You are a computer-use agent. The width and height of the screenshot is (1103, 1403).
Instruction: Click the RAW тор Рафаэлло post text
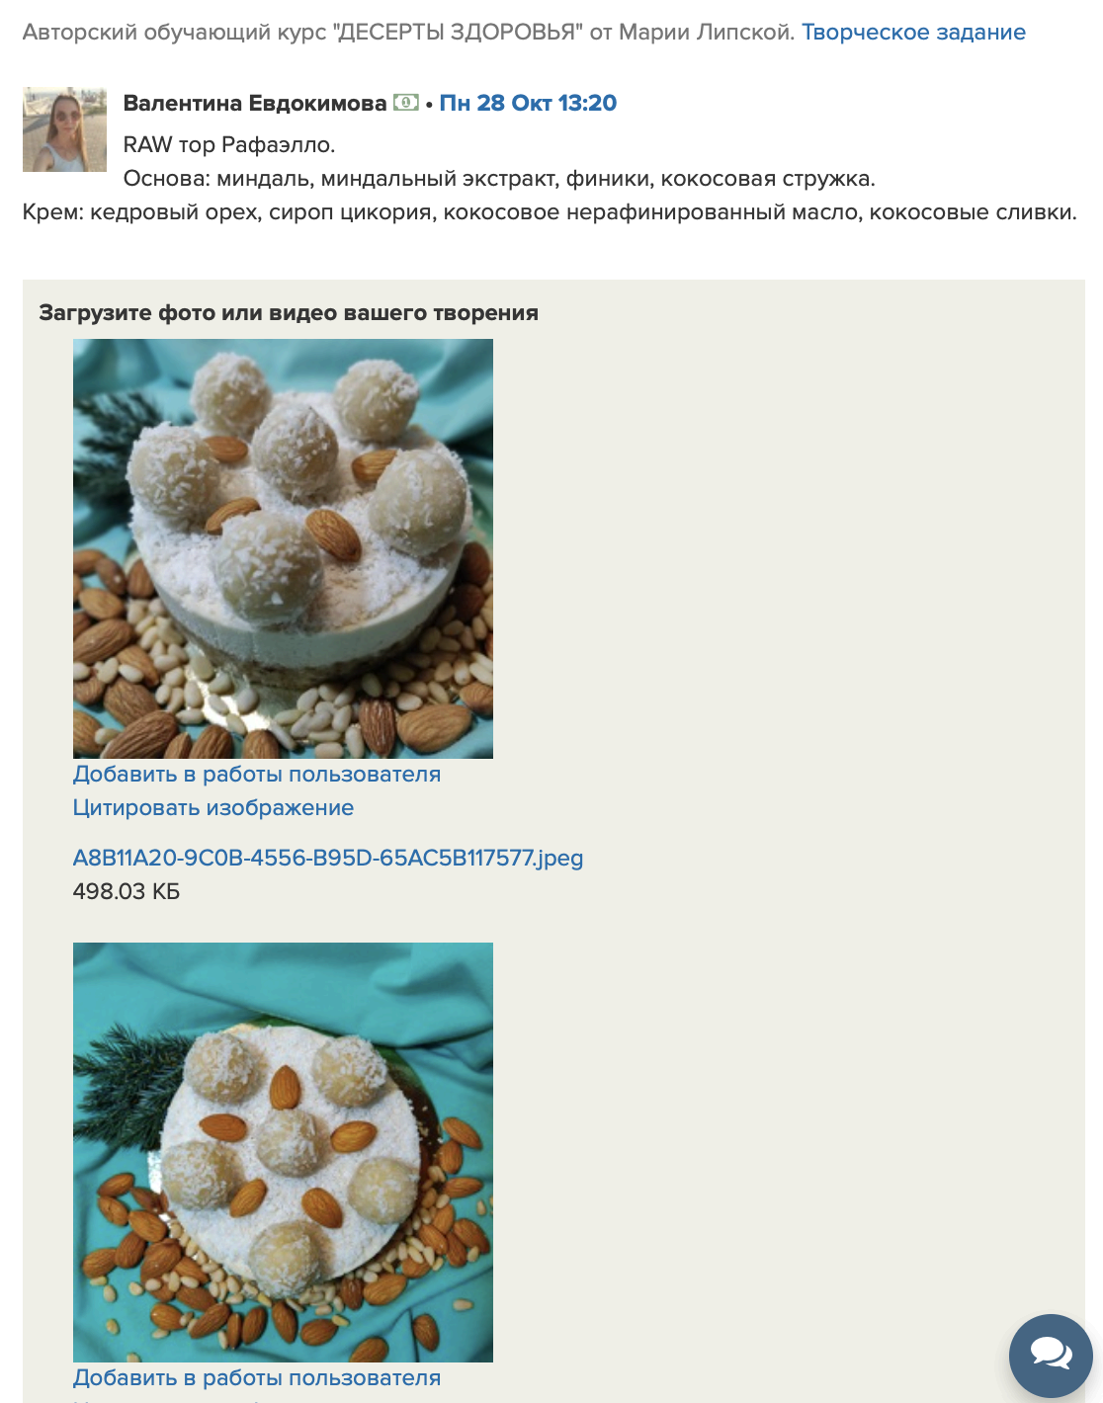coord(229,144)
